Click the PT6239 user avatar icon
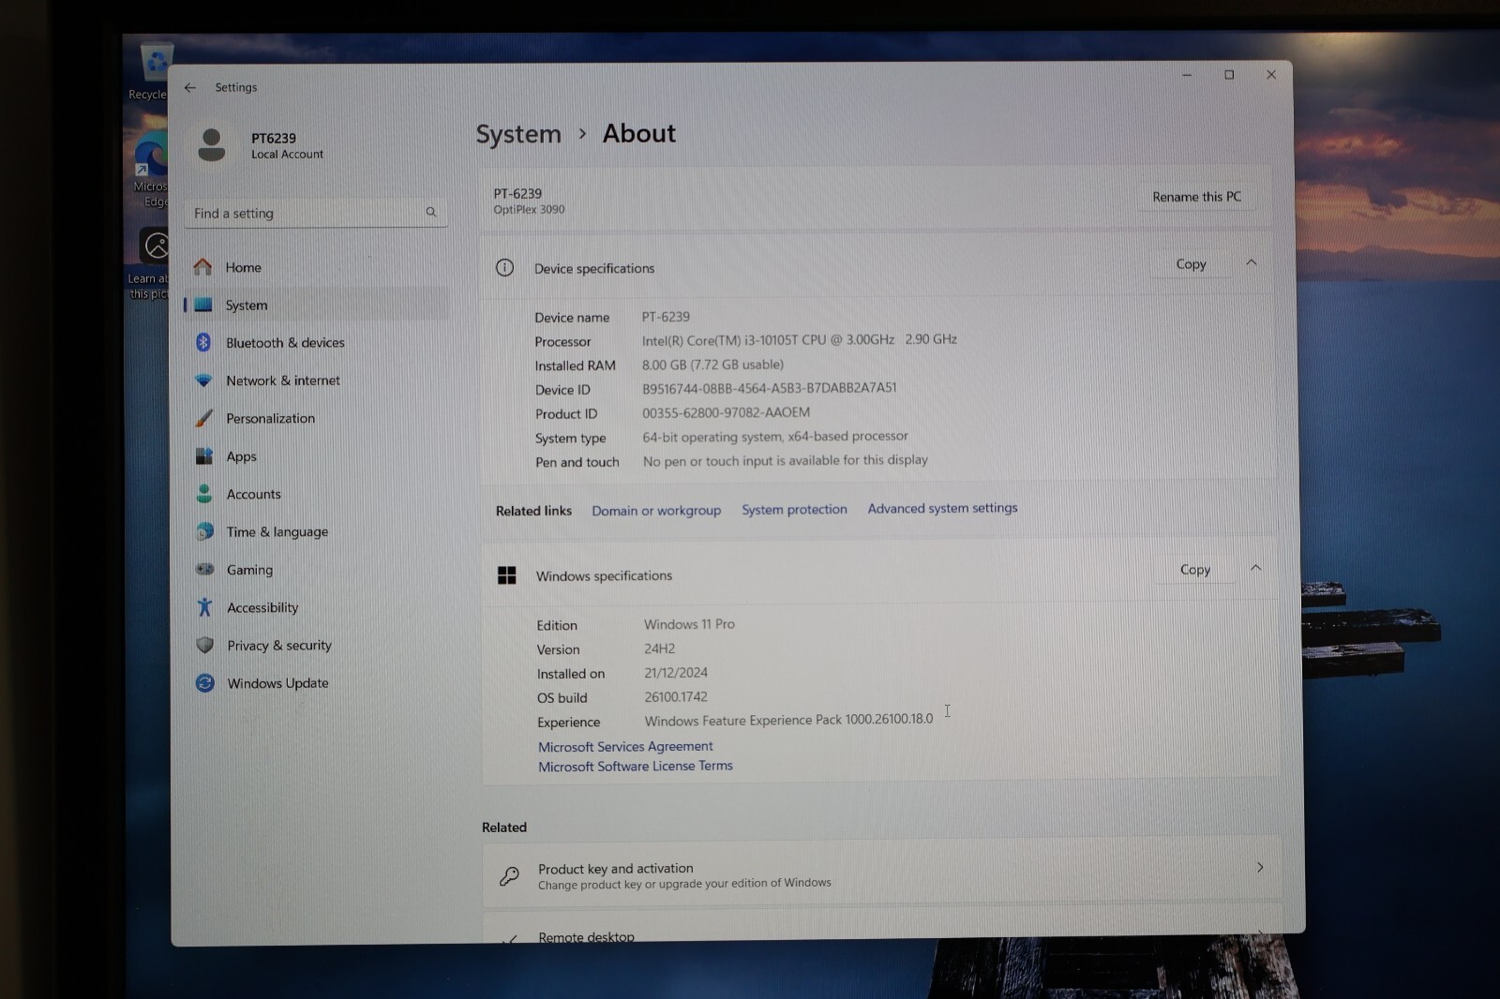This screenshot has width=1500, height=999. (x=212, y=144)
